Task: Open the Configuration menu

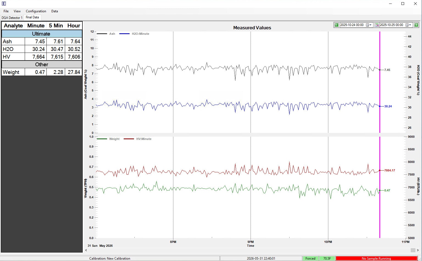Action: [x=36, y=11]
